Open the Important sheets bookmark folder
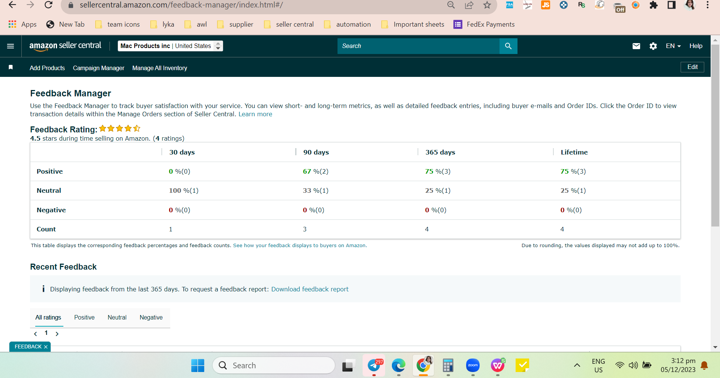Screen dimensions: 720x378 [412, 24]
